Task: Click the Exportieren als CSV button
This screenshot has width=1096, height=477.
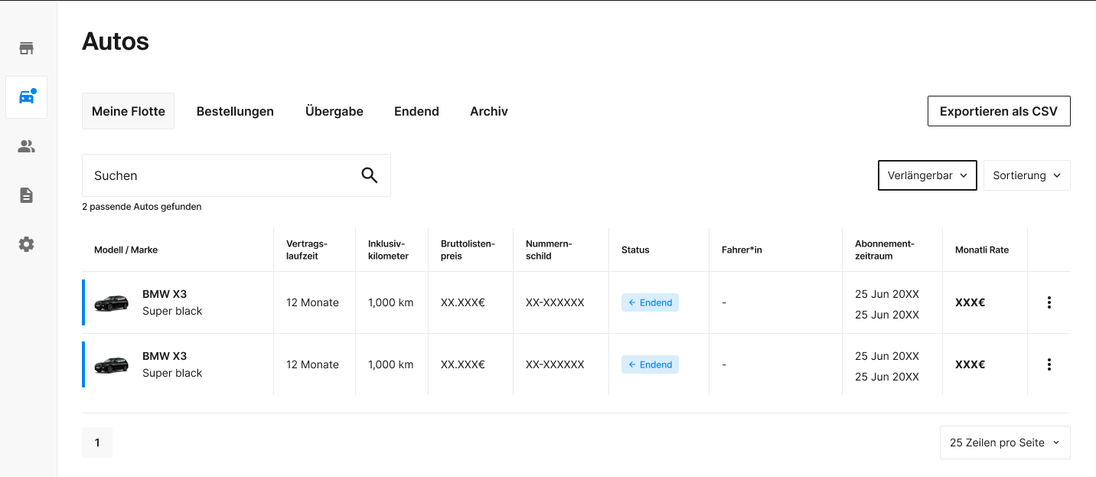Action: [999, 111]
